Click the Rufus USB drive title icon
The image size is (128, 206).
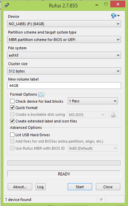tap(7, 5)
